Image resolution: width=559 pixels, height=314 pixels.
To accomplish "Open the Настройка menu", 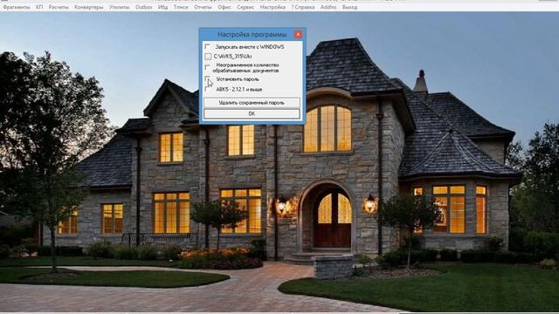I will click(x=273, y=7).
